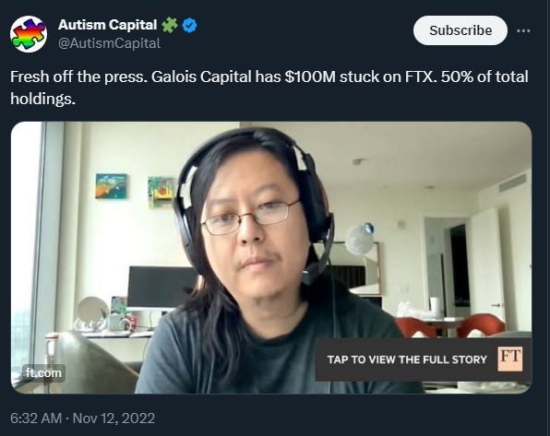The height and width of the screenshot is (436, 550).
Task: Open the 6:32 AM timestamp link
Action: click(36, 418)
